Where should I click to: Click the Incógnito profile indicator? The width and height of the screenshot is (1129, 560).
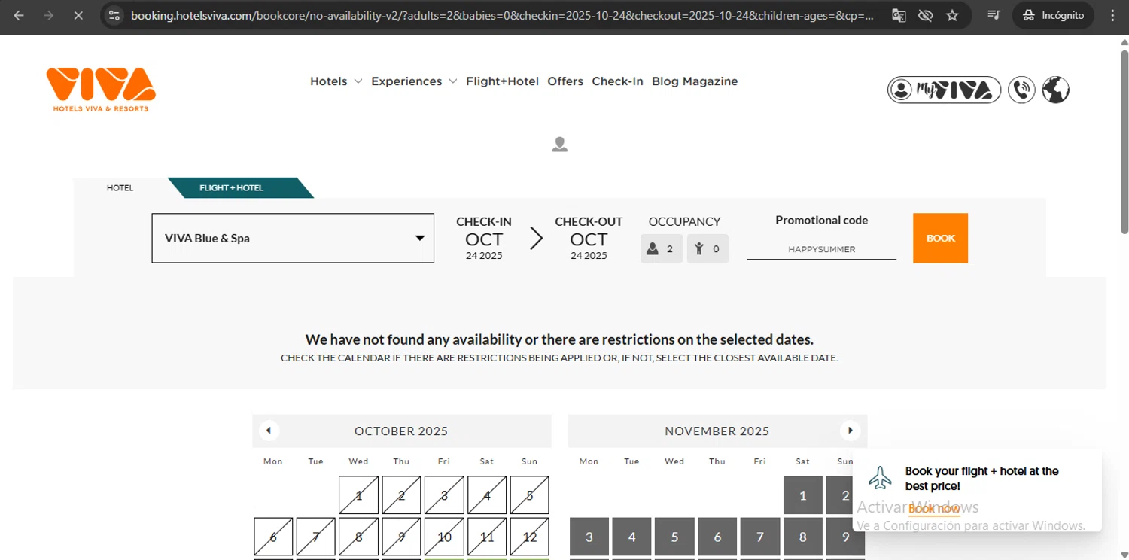click(x=1052, y=15)
